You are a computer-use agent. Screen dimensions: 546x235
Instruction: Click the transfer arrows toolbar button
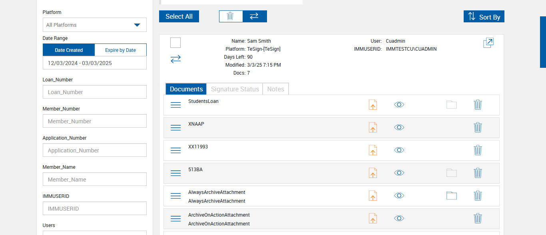(x=254, y=16)
